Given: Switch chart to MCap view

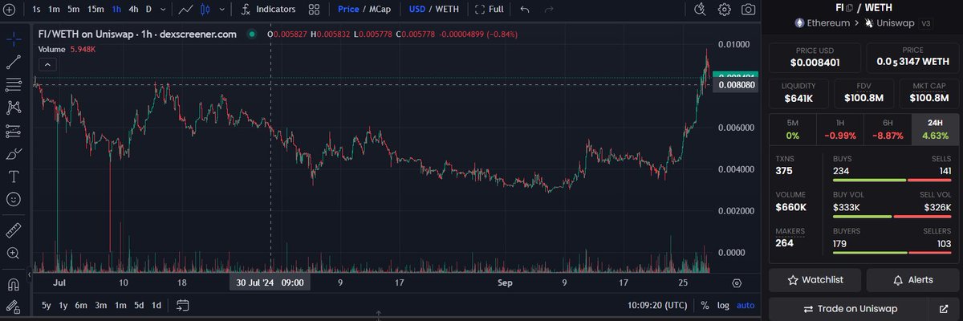Looking at the screenshot, I should click(x=381, y=10).
